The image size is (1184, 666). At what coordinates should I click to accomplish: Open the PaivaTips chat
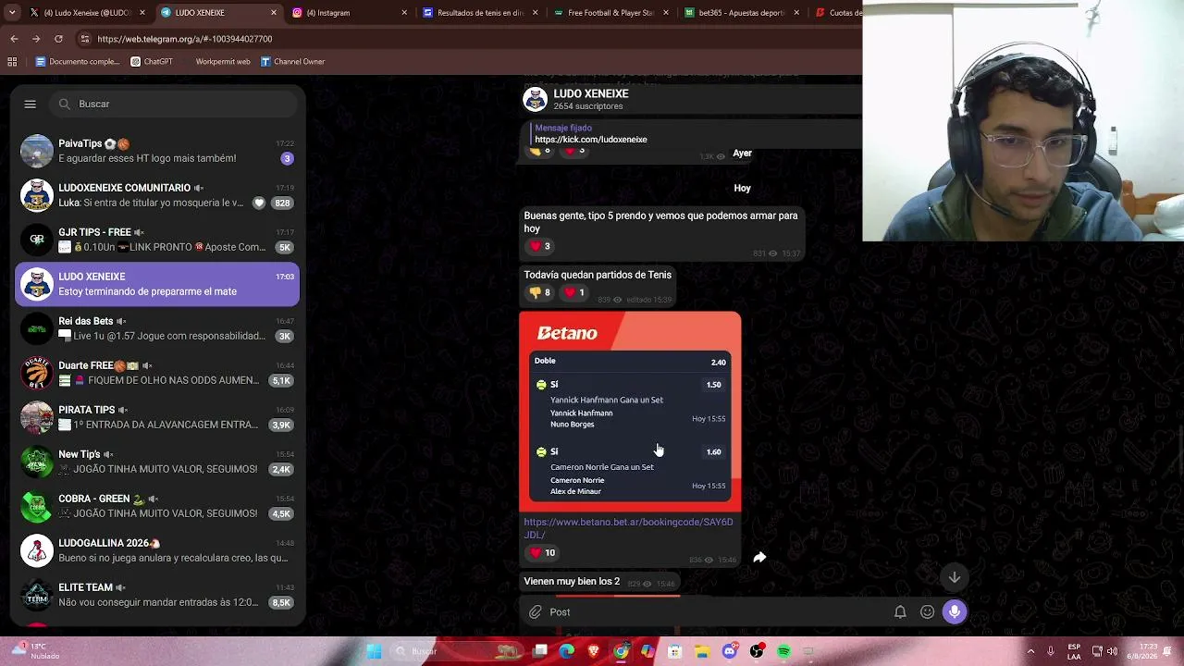click(x=157, y=151)
